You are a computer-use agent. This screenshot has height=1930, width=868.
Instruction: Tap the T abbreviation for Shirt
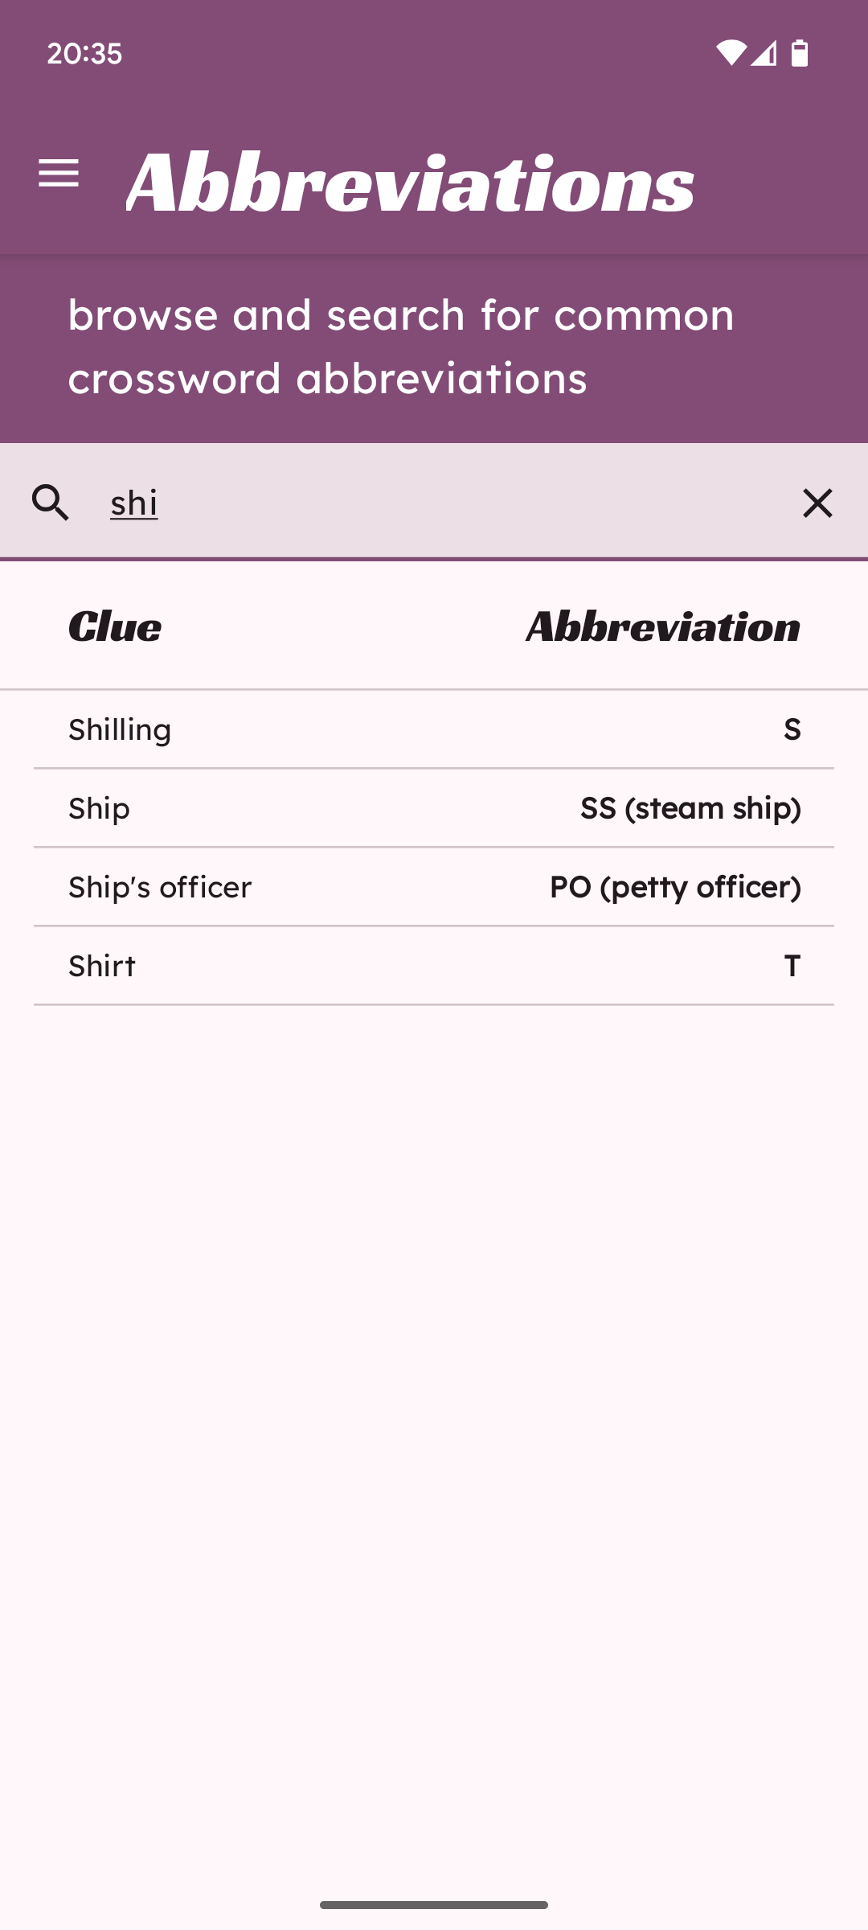coord(792,966)
